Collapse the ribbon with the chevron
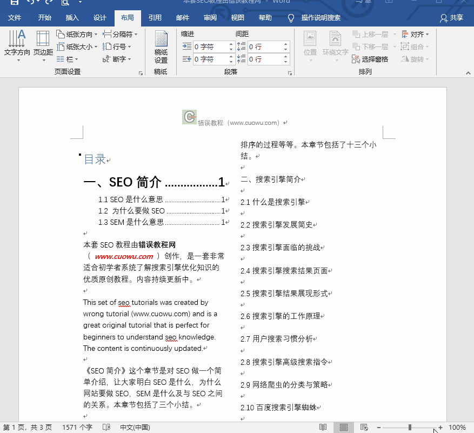Viewport: 474px width, 433px height. (x=468, y=73)
